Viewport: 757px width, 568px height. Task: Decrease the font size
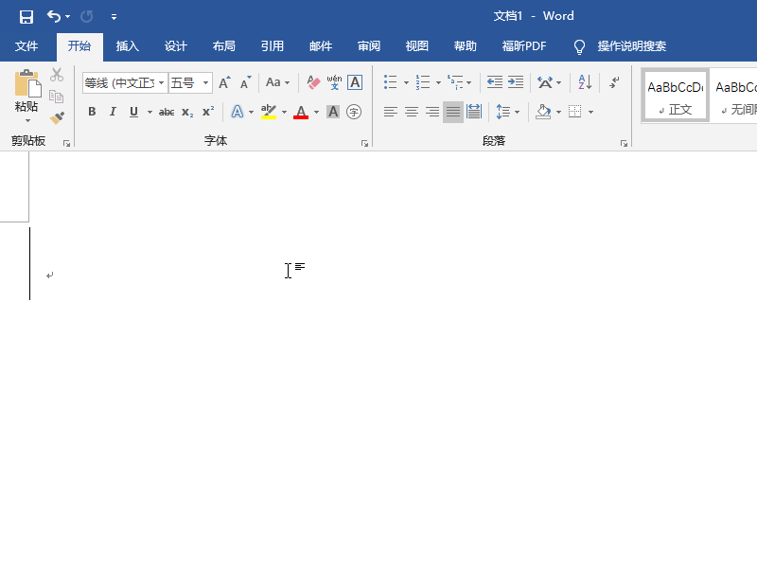click(246, 83)
